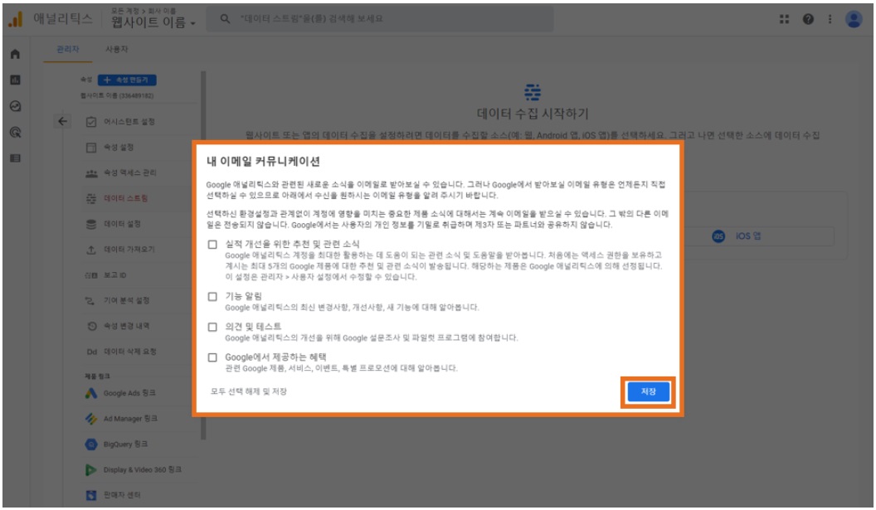Open 데이터 삭제 요청 menu item

[x=129, y=352]
